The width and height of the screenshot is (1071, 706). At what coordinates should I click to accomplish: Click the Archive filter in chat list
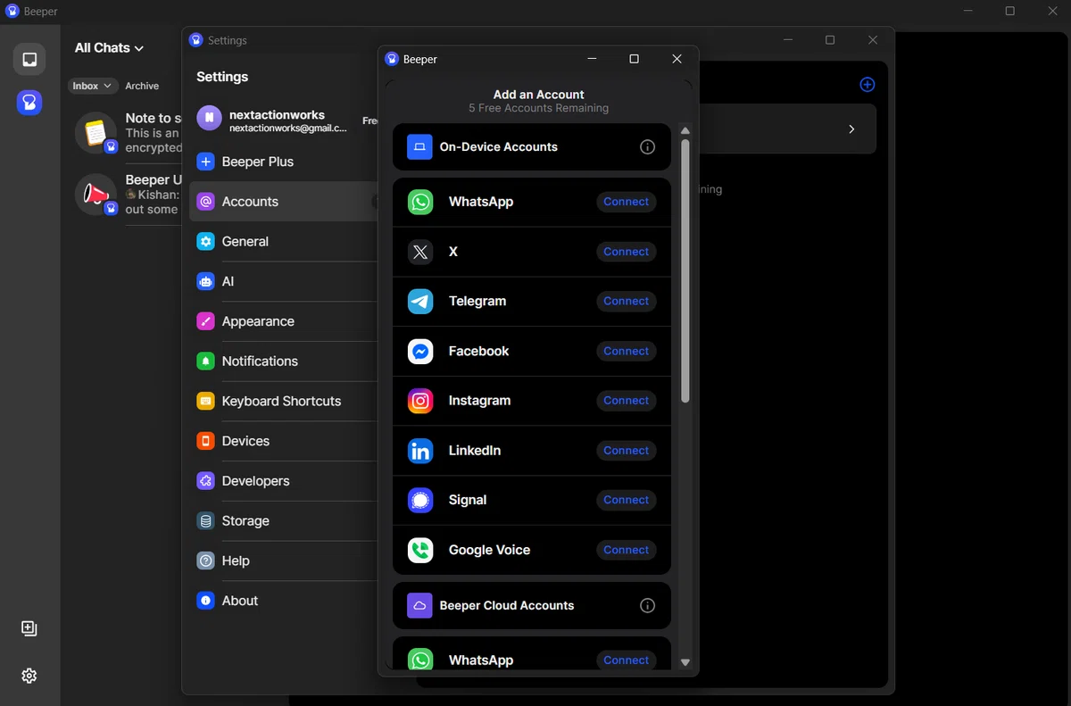coord(142,86)
